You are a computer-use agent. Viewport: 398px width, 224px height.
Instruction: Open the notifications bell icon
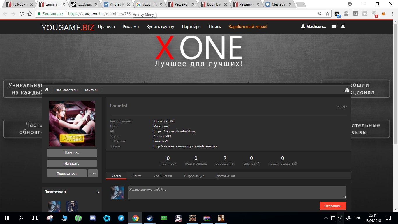(343, 27)
